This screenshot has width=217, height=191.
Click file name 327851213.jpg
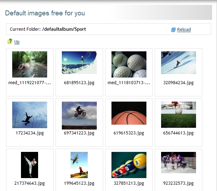click(x=129, y=183)
